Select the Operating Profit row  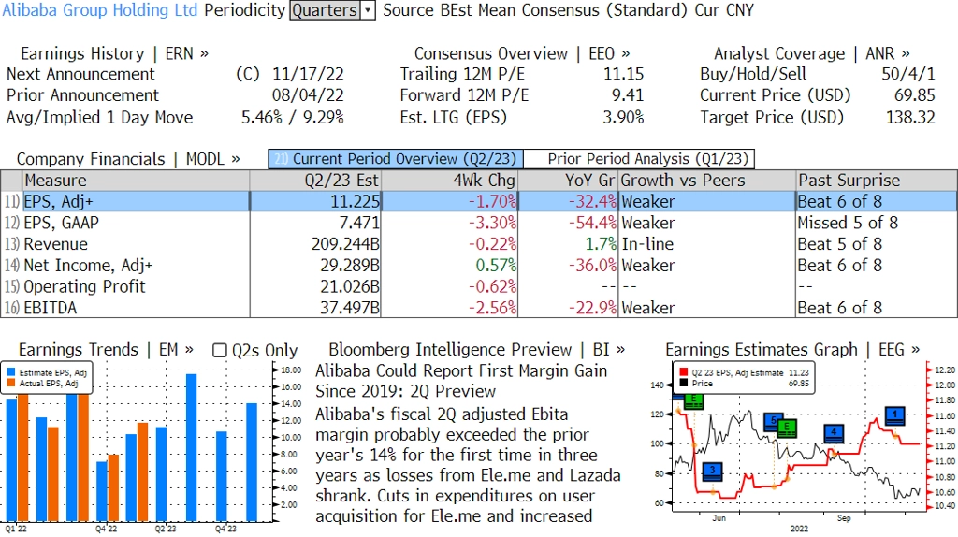coord(479,287)
